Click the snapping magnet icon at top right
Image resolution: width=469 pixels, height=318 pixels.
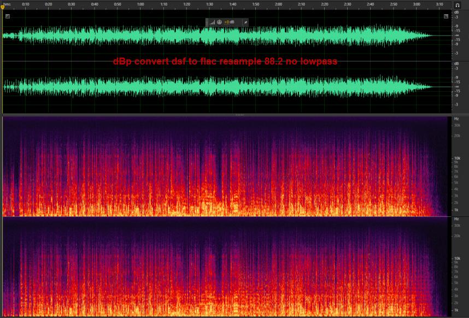(457, 4)
